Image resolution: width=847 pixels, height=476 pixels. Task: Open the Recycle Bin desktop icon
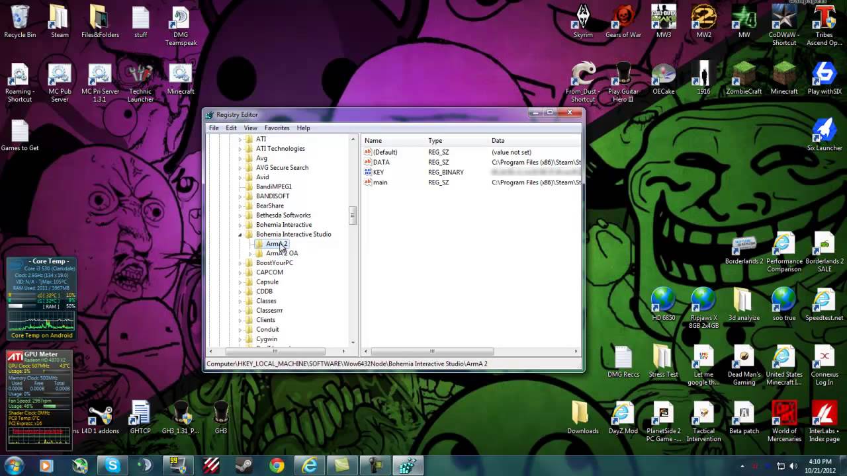click(x=20, y=22)
